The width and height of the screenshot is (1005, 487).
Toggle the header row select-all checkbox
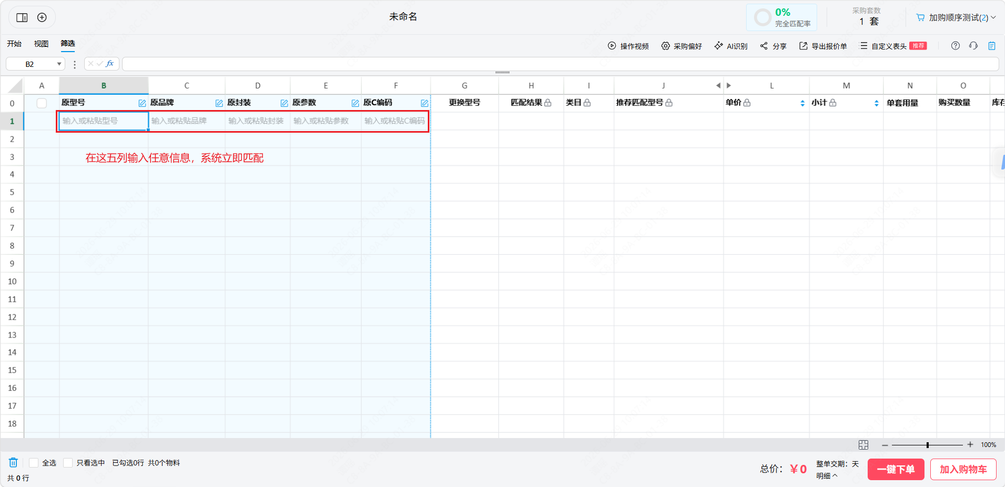(42, 103)
